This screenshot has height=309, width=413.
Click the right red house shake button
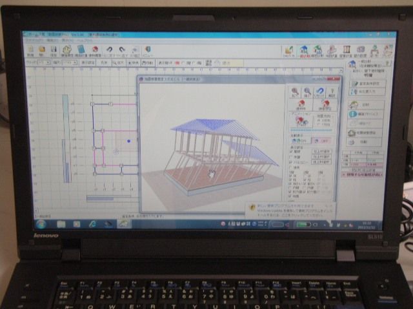point(325,104)
